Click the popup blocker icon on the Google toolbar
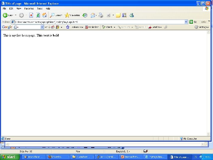Screen dimensions: 213x160 (86, 27)
